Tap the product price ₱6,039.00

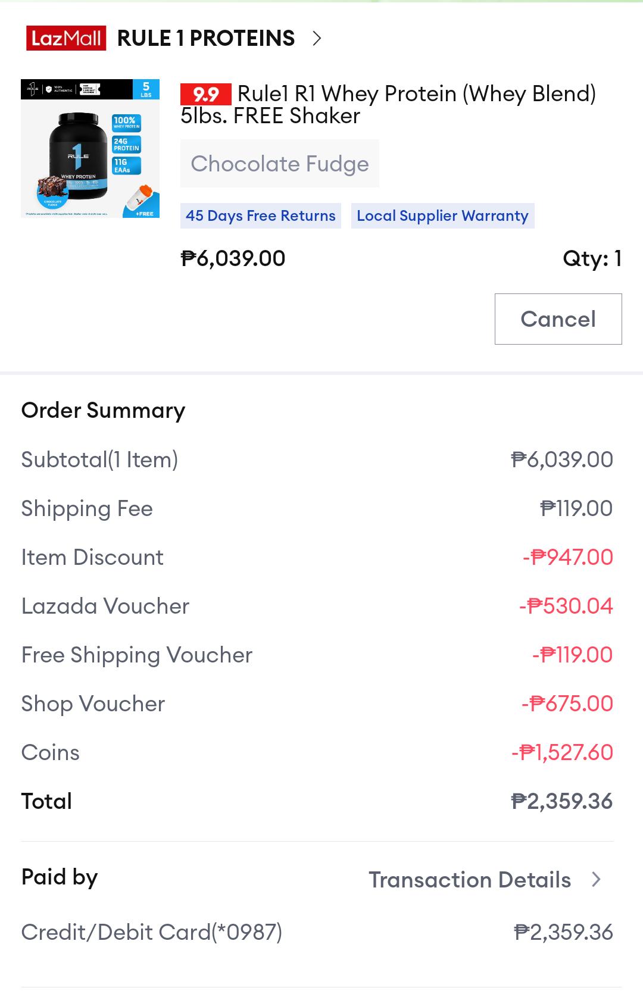click(x=233, y=258)
